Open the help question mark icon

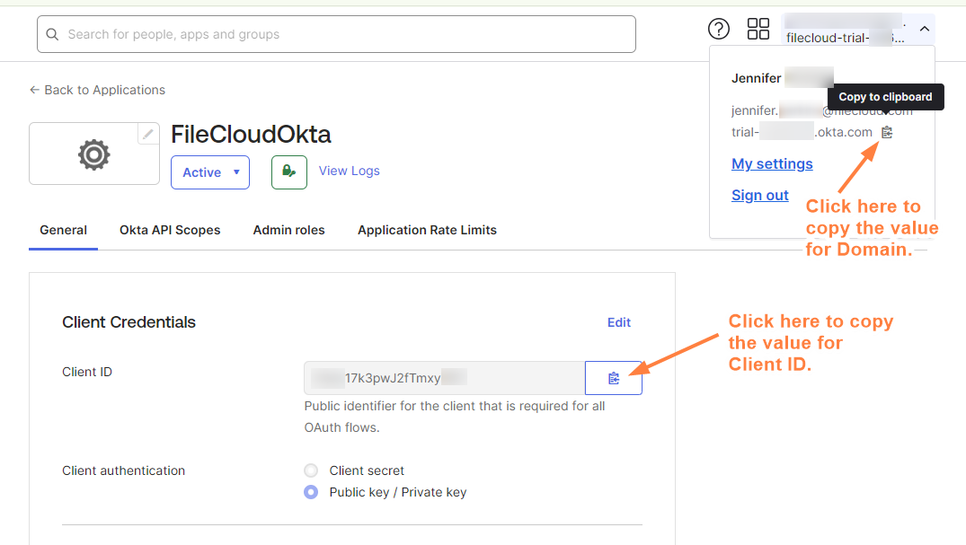click(719, 29)
